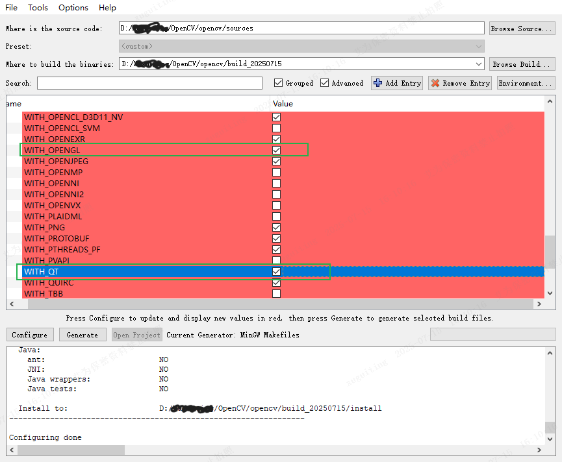This screenshot has width=562, height=462.
Task: Click the red X Remove Entry icon
Action: pyautogui.click(x=435, y=83)
